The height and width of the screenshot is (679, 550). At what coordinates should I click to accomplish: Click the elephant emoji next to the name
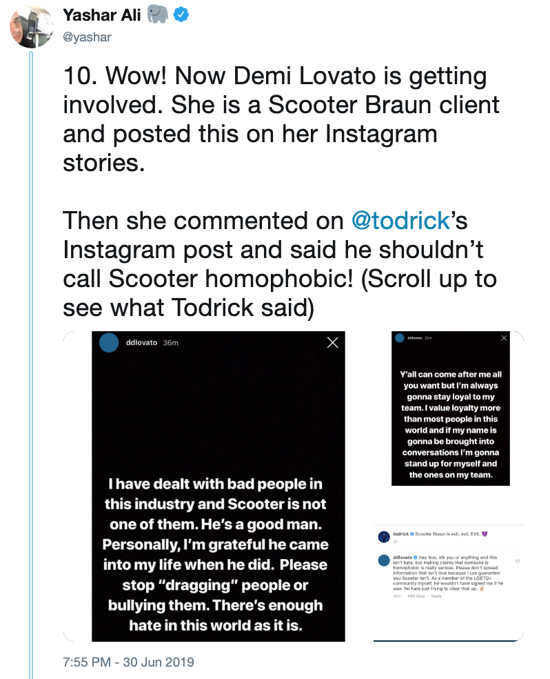pos(157,14)
